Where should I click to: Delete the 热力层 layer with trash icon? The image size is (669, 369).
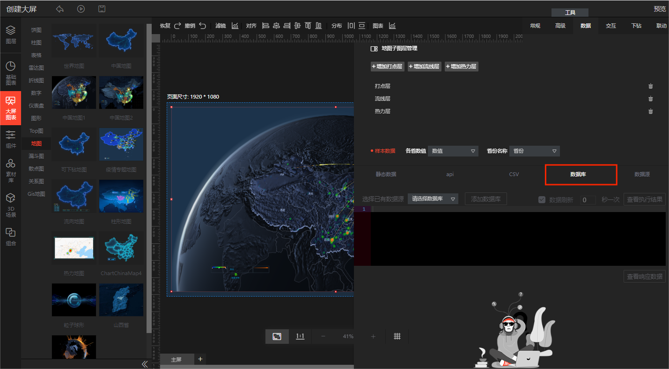pyautogui.click(x=650, y=111)
